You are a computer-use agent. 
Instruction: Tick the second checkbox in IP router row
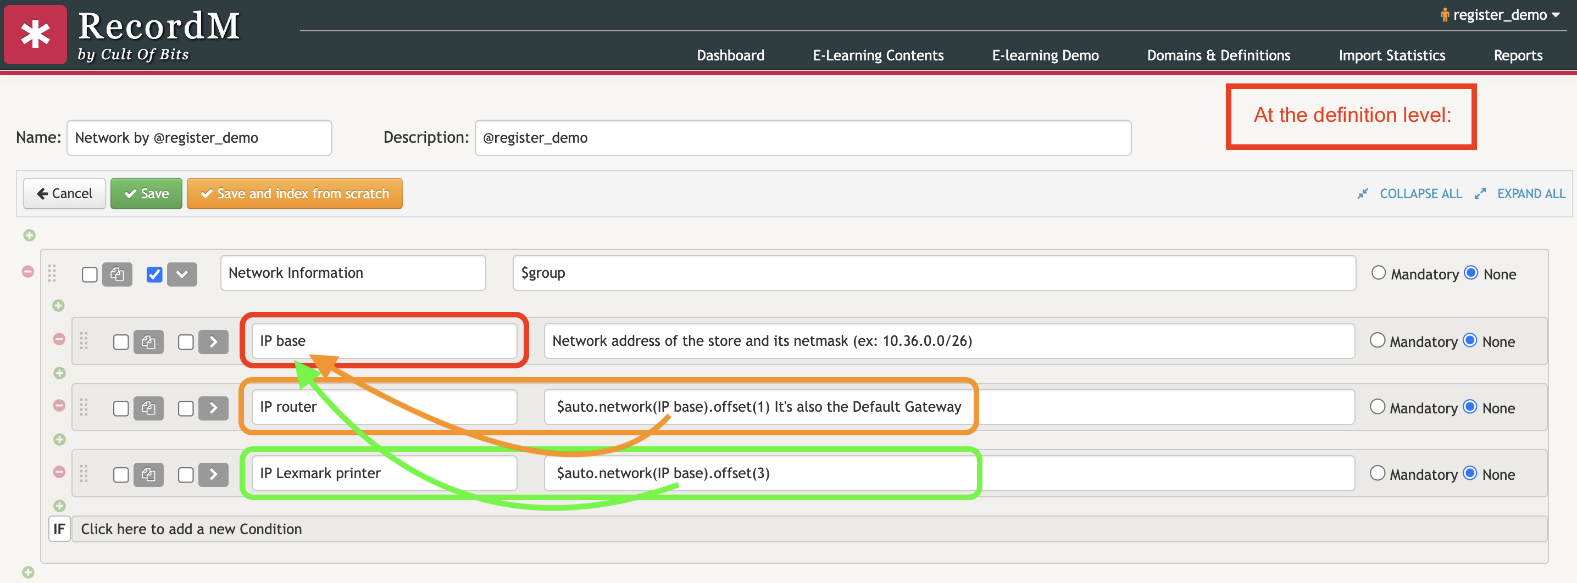[186, 408]
